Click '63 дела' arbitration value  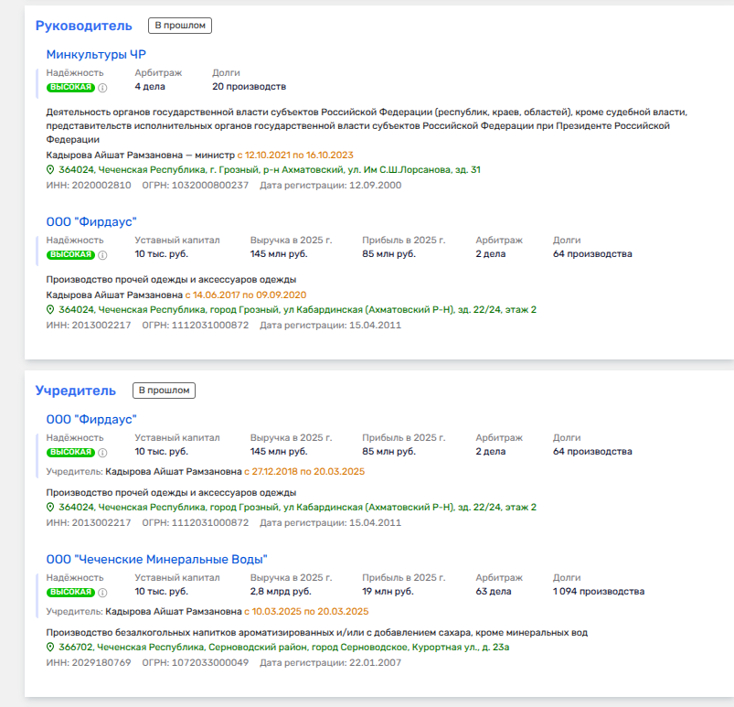point(494,592)
